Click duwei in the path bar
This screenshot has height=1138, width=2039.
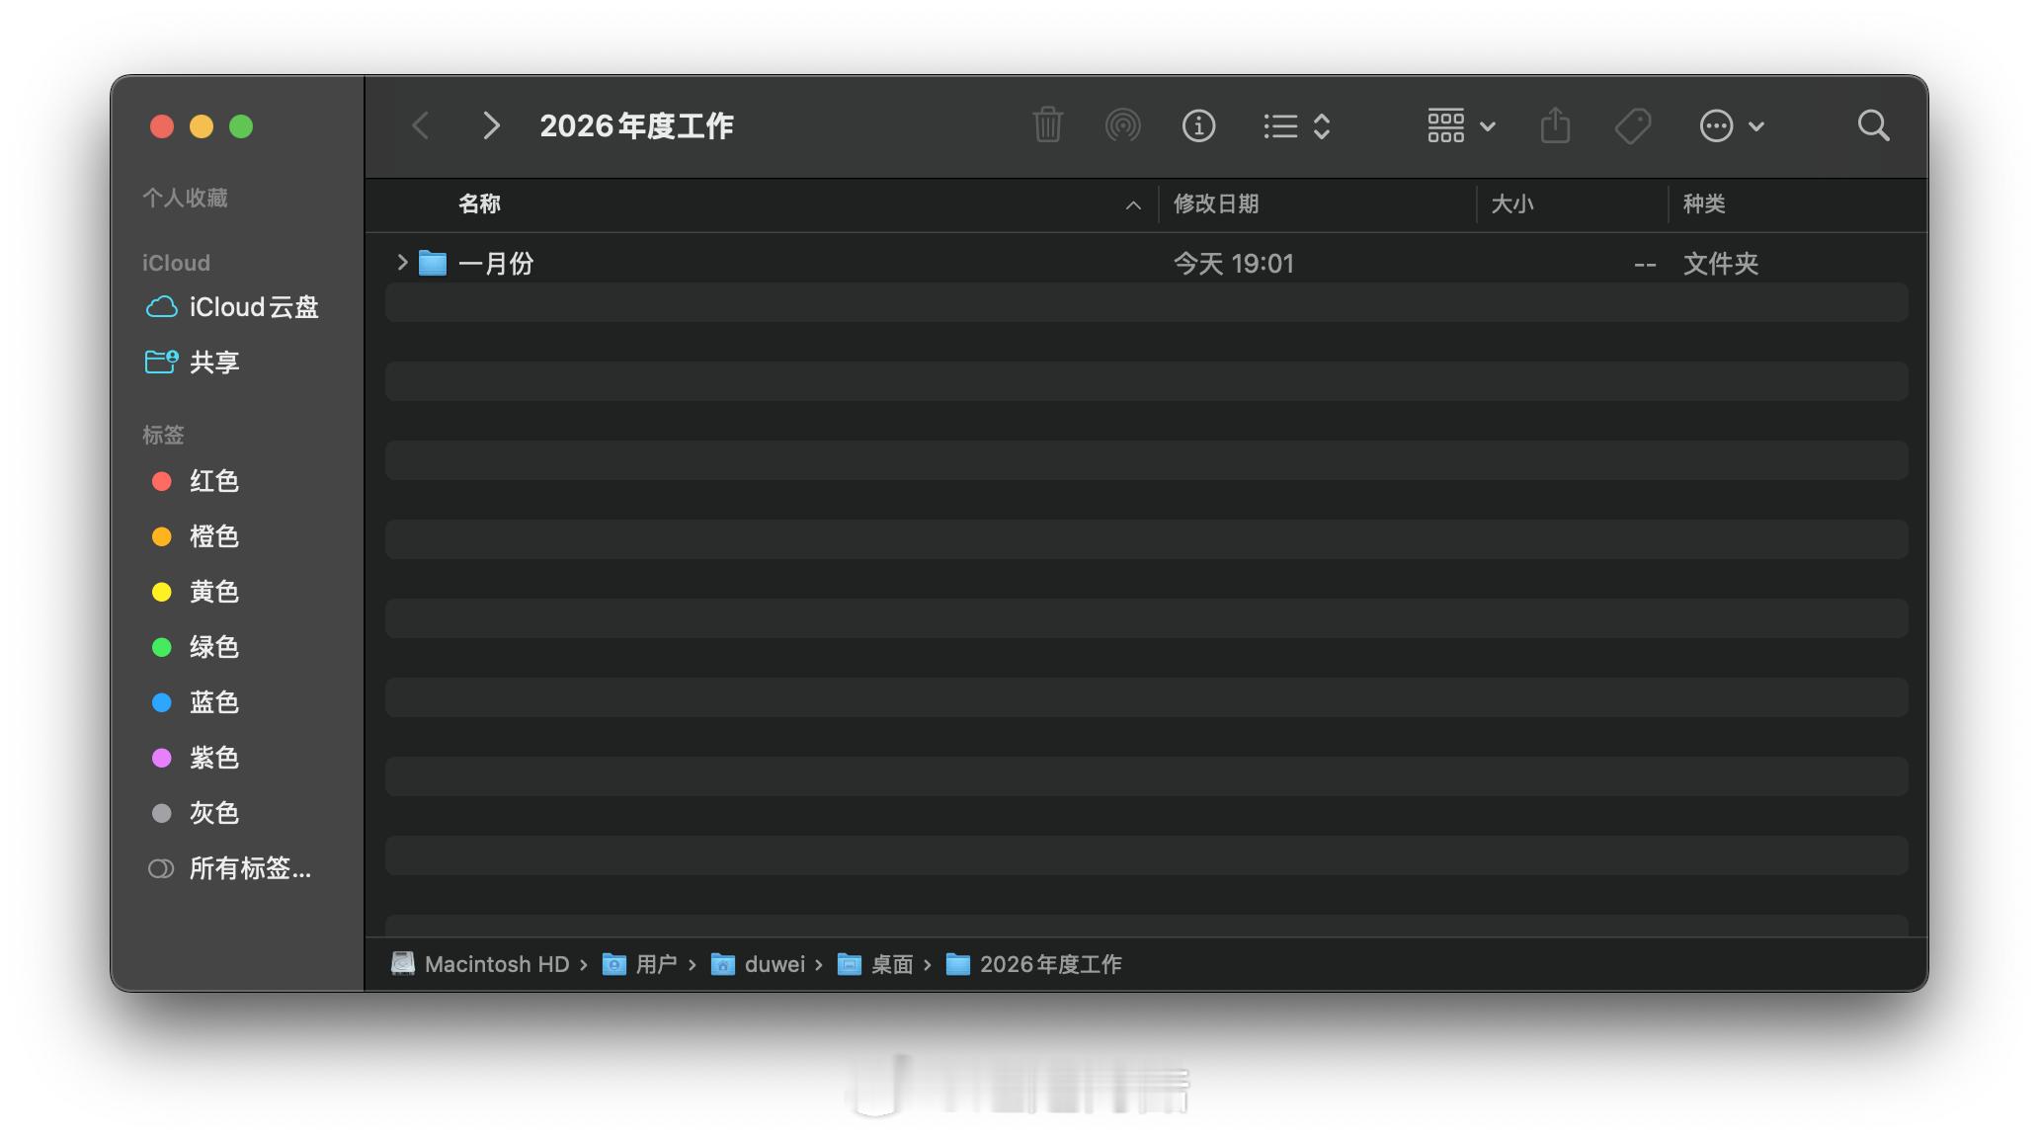(x=774, y=964)
